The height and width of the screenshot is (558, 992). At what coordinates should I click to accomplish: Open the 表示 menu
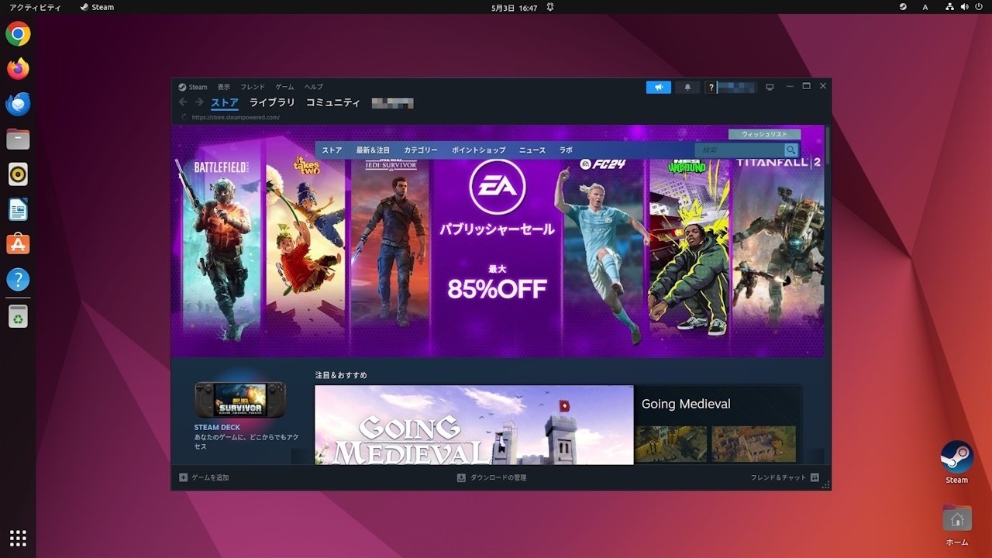click(x=224, y=87)
